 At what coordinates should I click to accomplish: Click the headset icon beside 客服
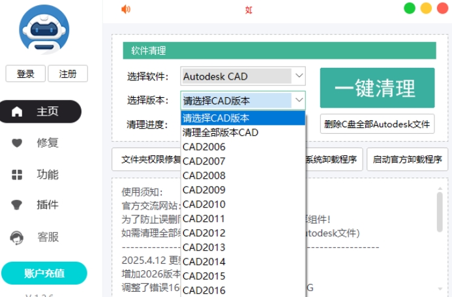[x=17, y=238]
